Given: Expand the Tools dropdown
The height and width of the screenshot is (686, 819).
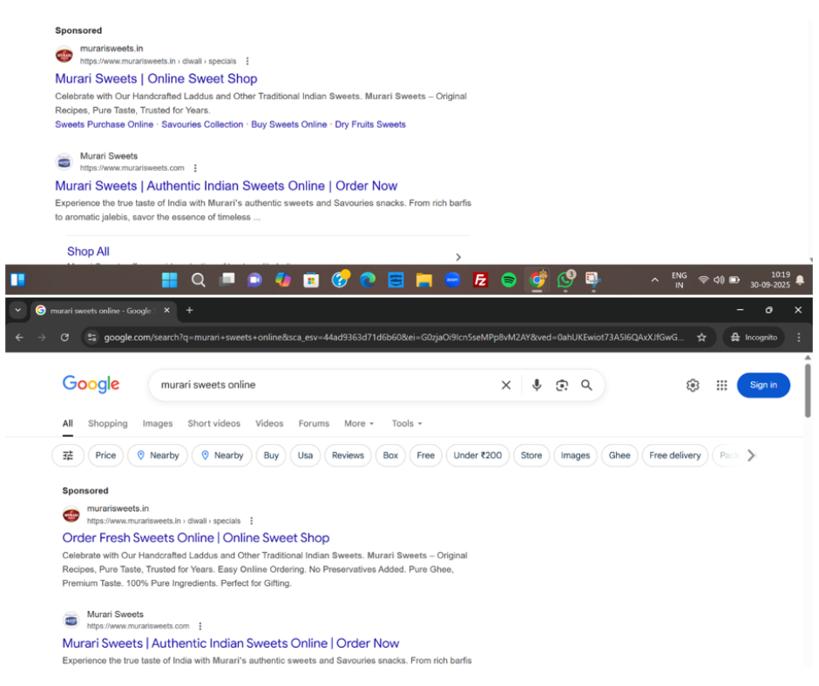Looking at the screenshot, I should (x=406, y=423).
